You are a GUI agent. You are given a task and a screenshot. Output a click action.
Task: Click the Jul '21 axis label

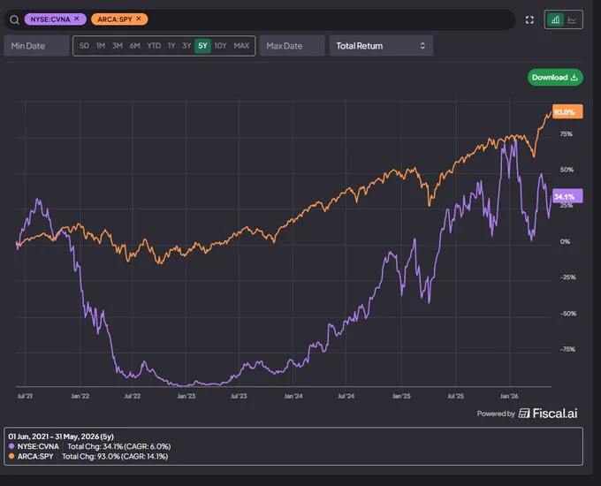[25, 396]
